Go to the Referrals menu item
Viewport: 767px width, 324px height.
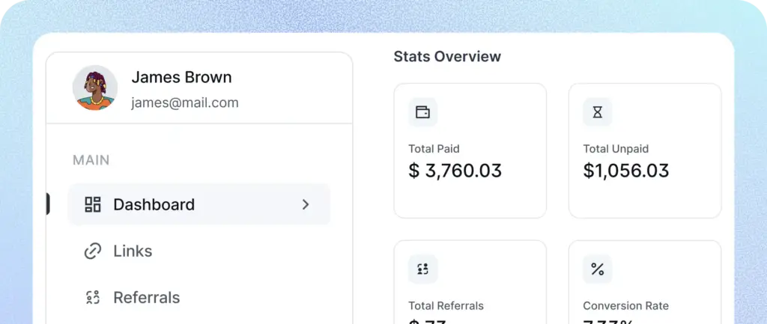tap(146, 297)
